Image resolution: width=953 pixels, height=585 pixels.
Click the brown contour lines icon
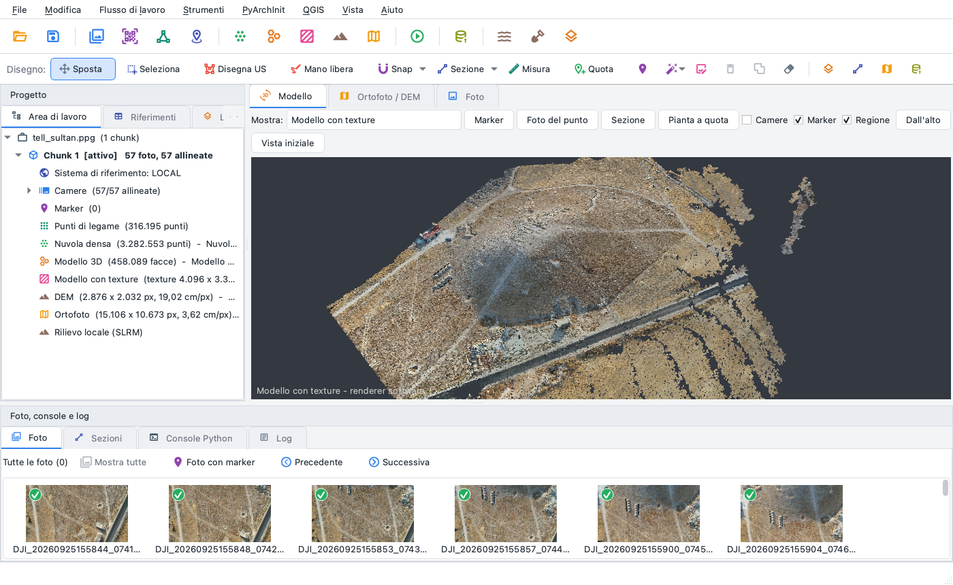pos(504,36)
